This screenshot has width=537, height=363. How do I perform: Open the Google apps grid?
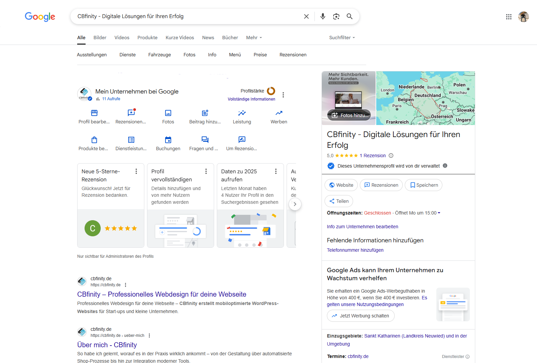[x=509, y=17]
